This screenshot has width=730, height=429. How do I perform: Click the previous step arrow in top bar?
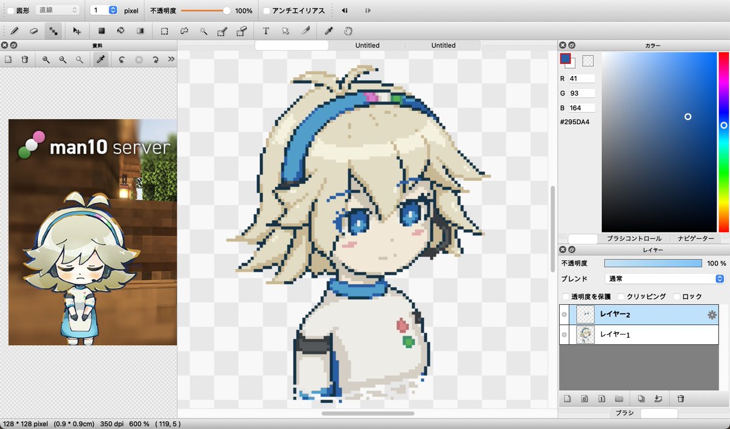pos(344,10)
